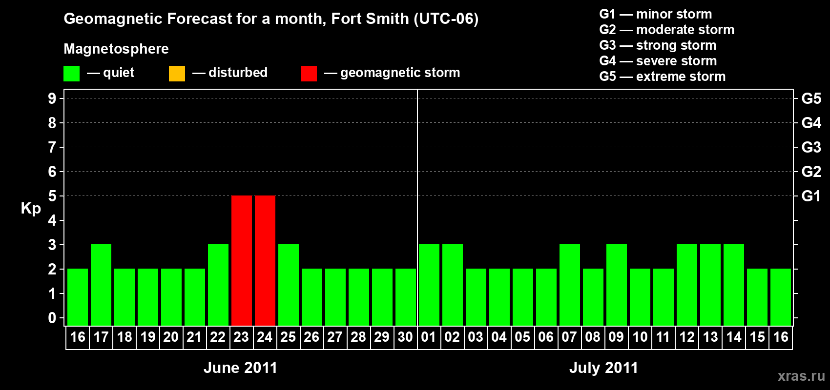This screenshot has height=390, width=830.
Task: Click the Kp value '0' on left axis
Action: (x=52, y=318)
